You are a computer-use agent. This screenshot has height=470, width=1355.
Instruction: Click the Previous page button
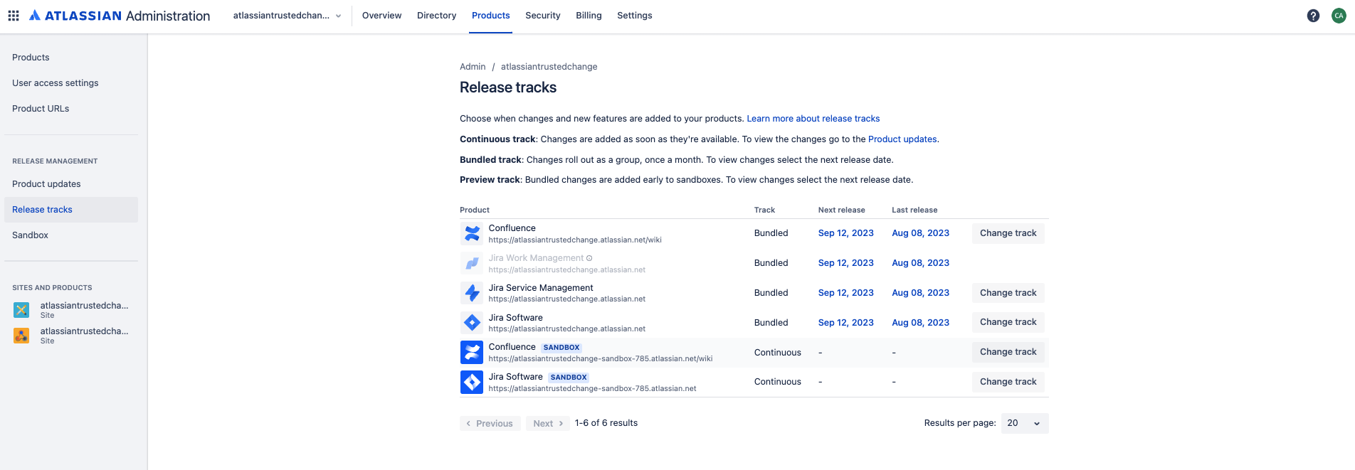[x=490, y=424]
